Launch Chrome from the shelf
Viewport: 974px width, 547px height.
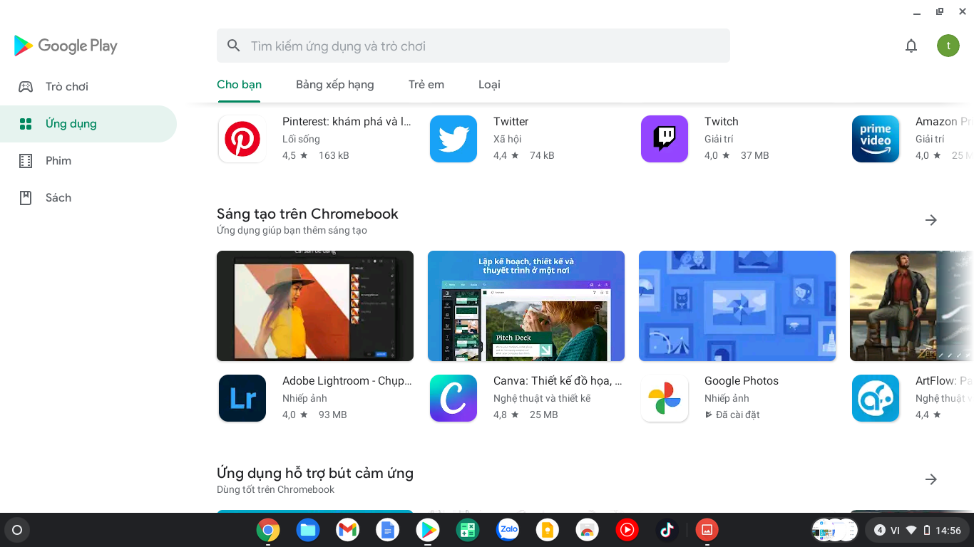point(268,530)
